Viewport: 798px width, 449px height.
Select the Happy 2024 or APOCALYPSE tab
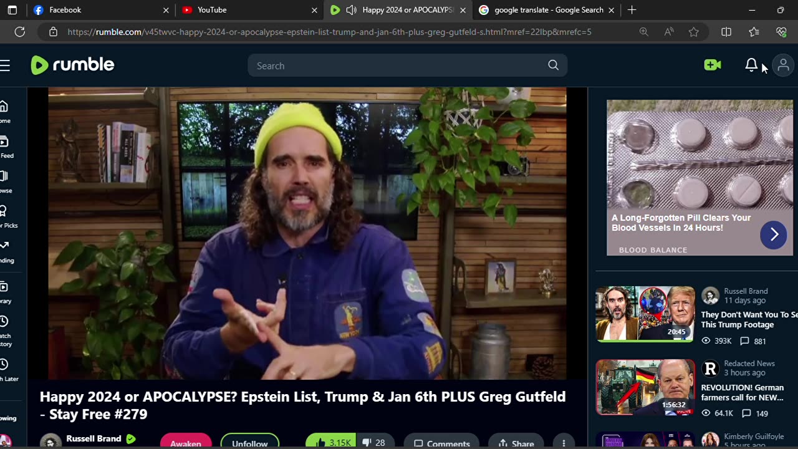tap(400, 10)
